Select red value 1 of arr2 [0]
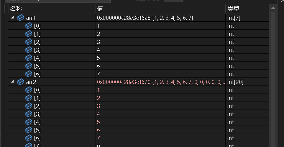Screen dimensions: 284x147 point(98,90)
